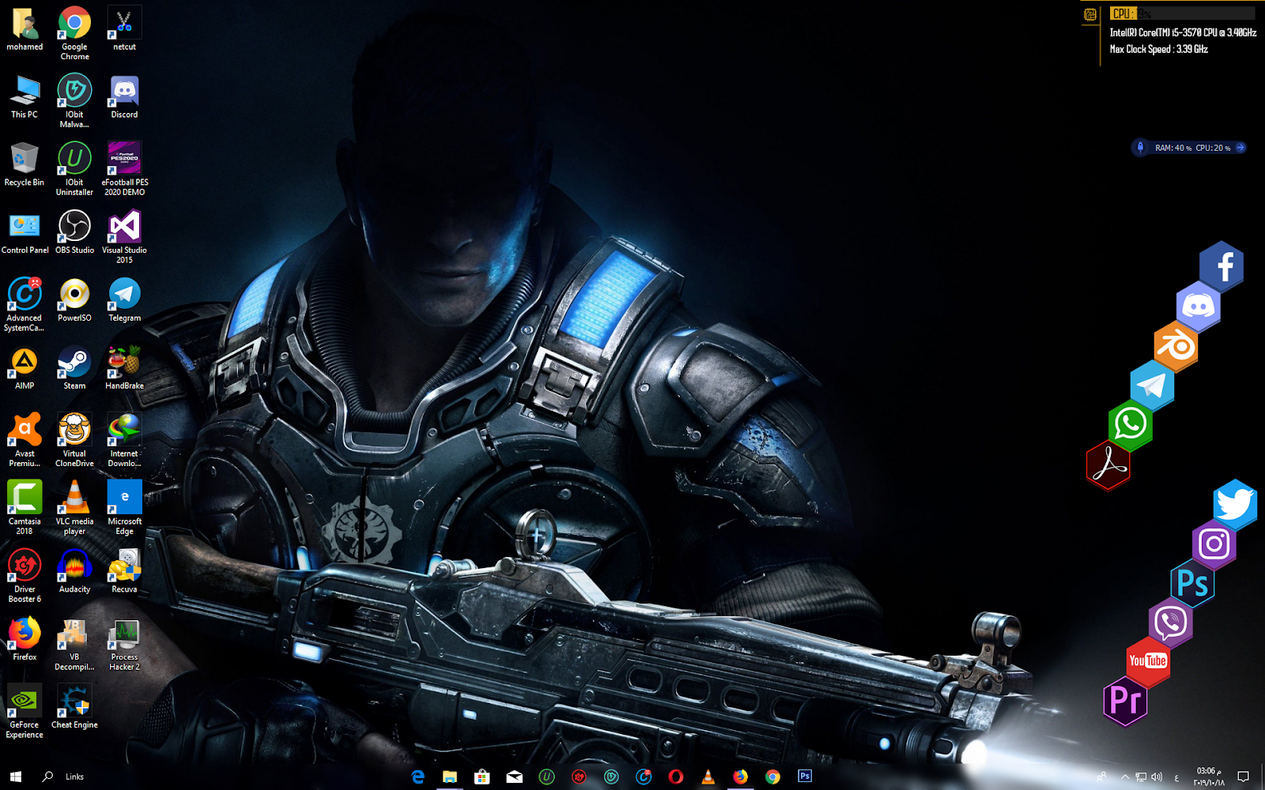
Task: Select the Process Hacker 2 desktop shortcut
Action: [x=124, y=645]
